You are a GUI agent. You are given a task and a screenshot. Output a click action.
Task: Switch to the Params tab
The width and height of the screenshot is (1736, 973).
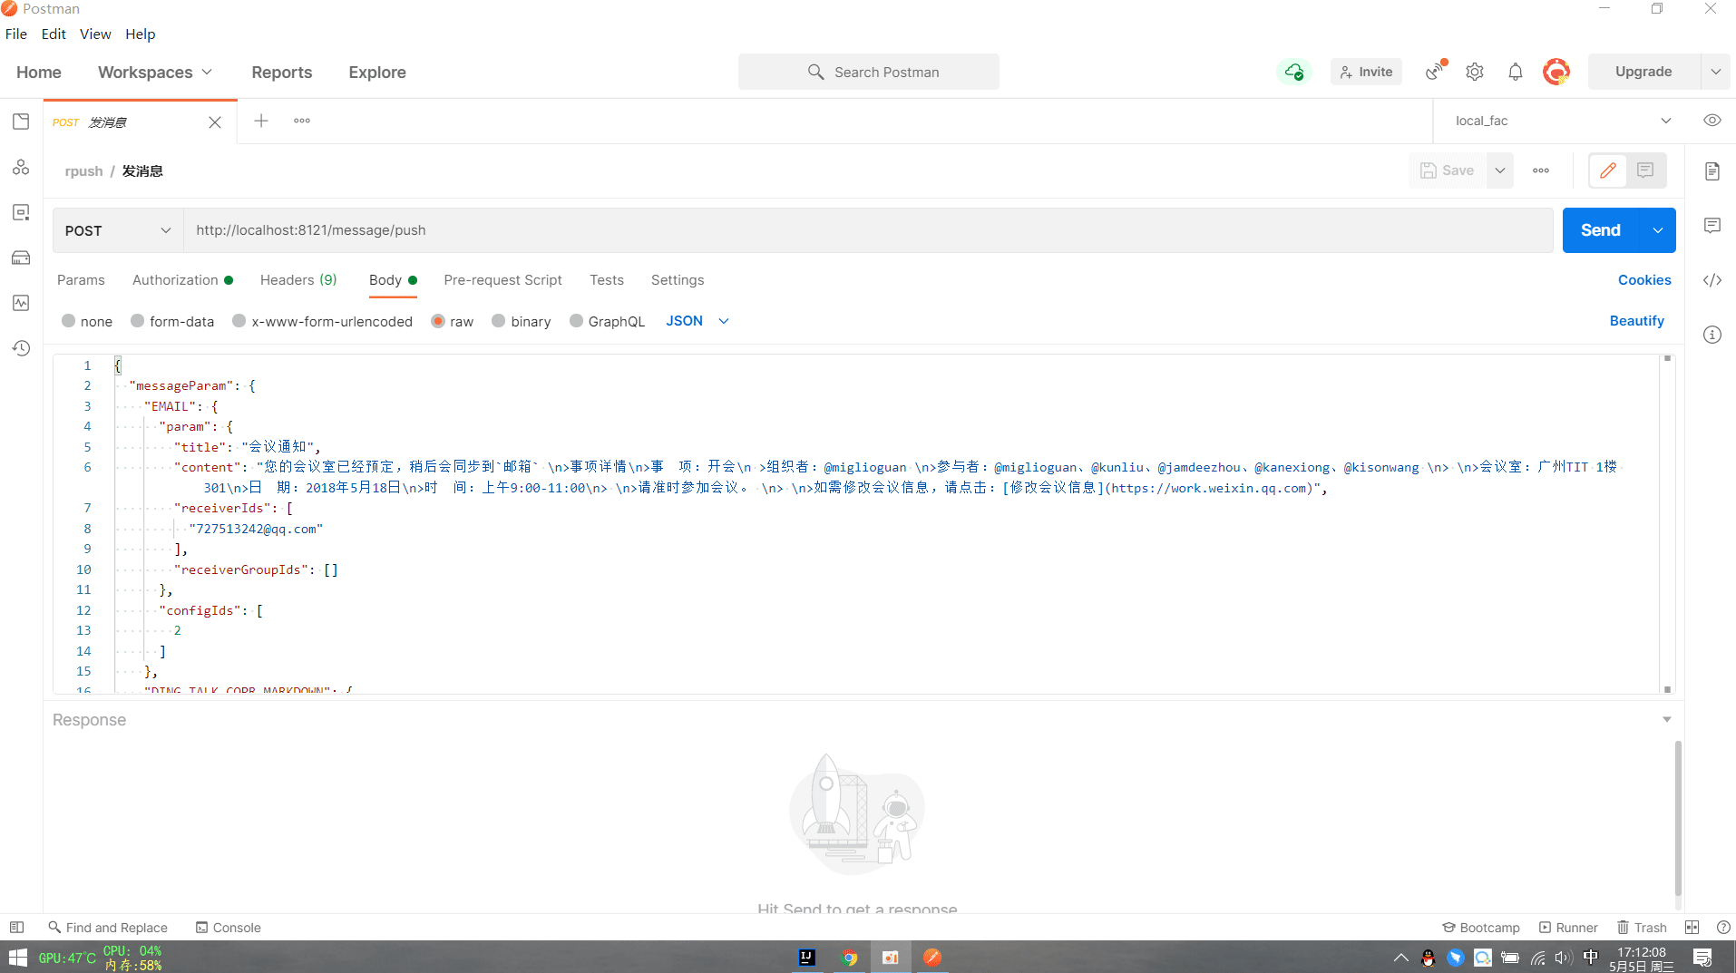coord(81,280)
